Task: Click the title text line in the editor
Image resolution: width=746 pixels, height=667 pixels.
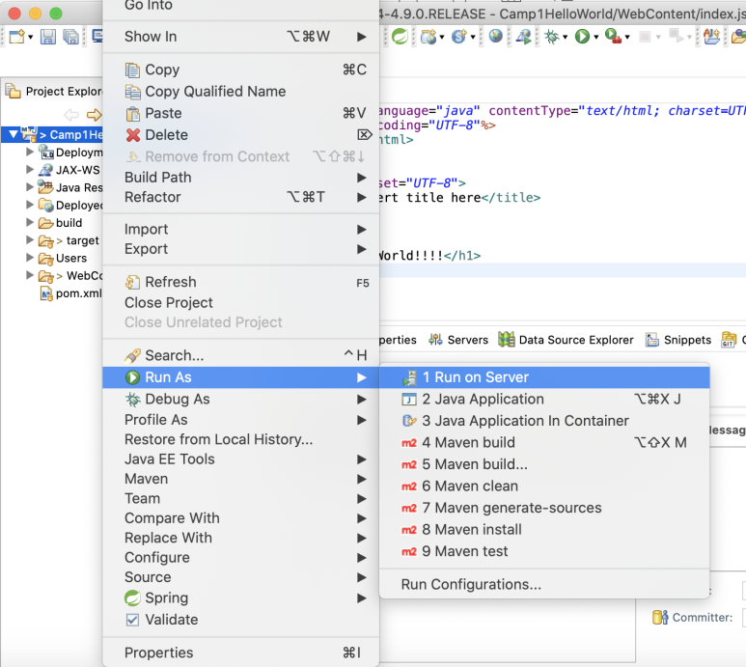Action: click(x=460, y=198)
